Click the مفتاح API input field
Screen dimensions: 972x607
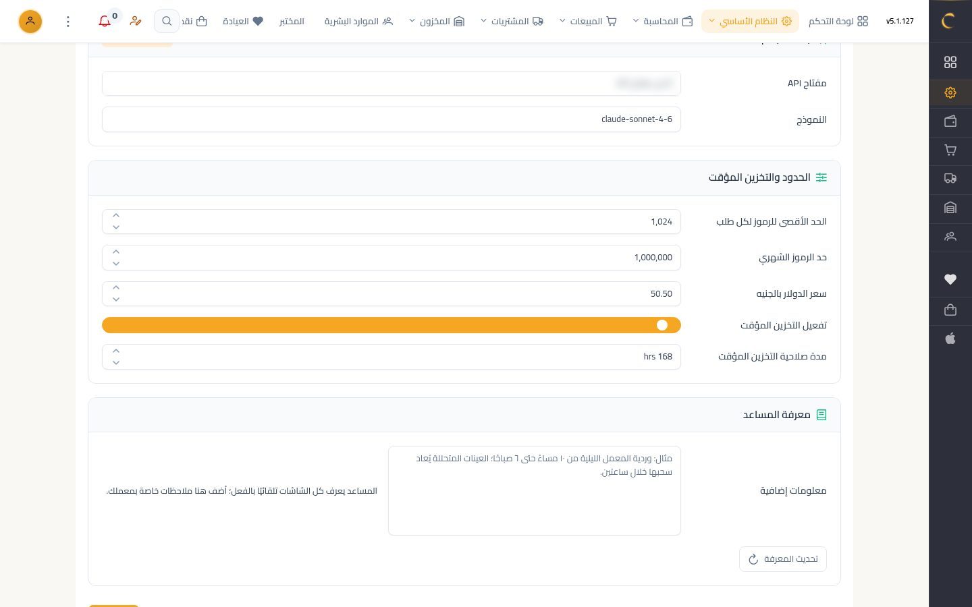pos(391,84)
